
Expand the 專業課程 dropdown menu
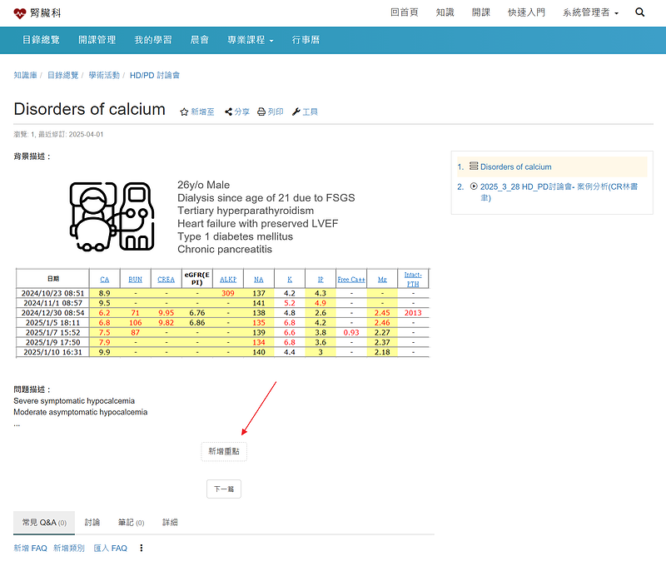tap(250, 40)
